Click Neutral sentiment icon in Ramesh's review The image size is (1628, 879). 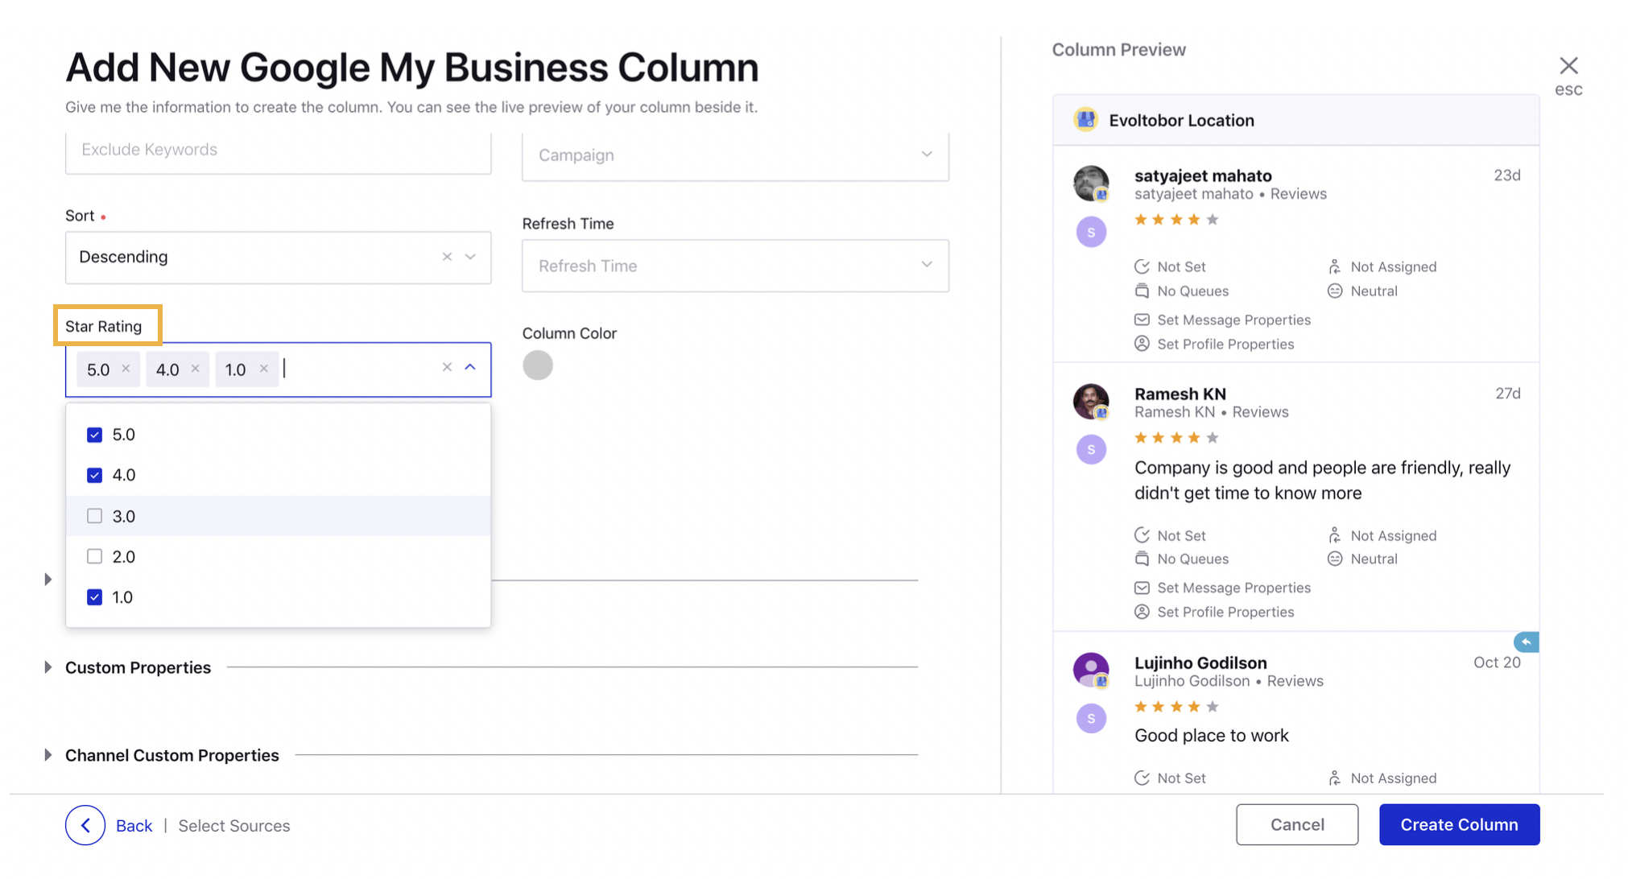(x=1334, y=559)
